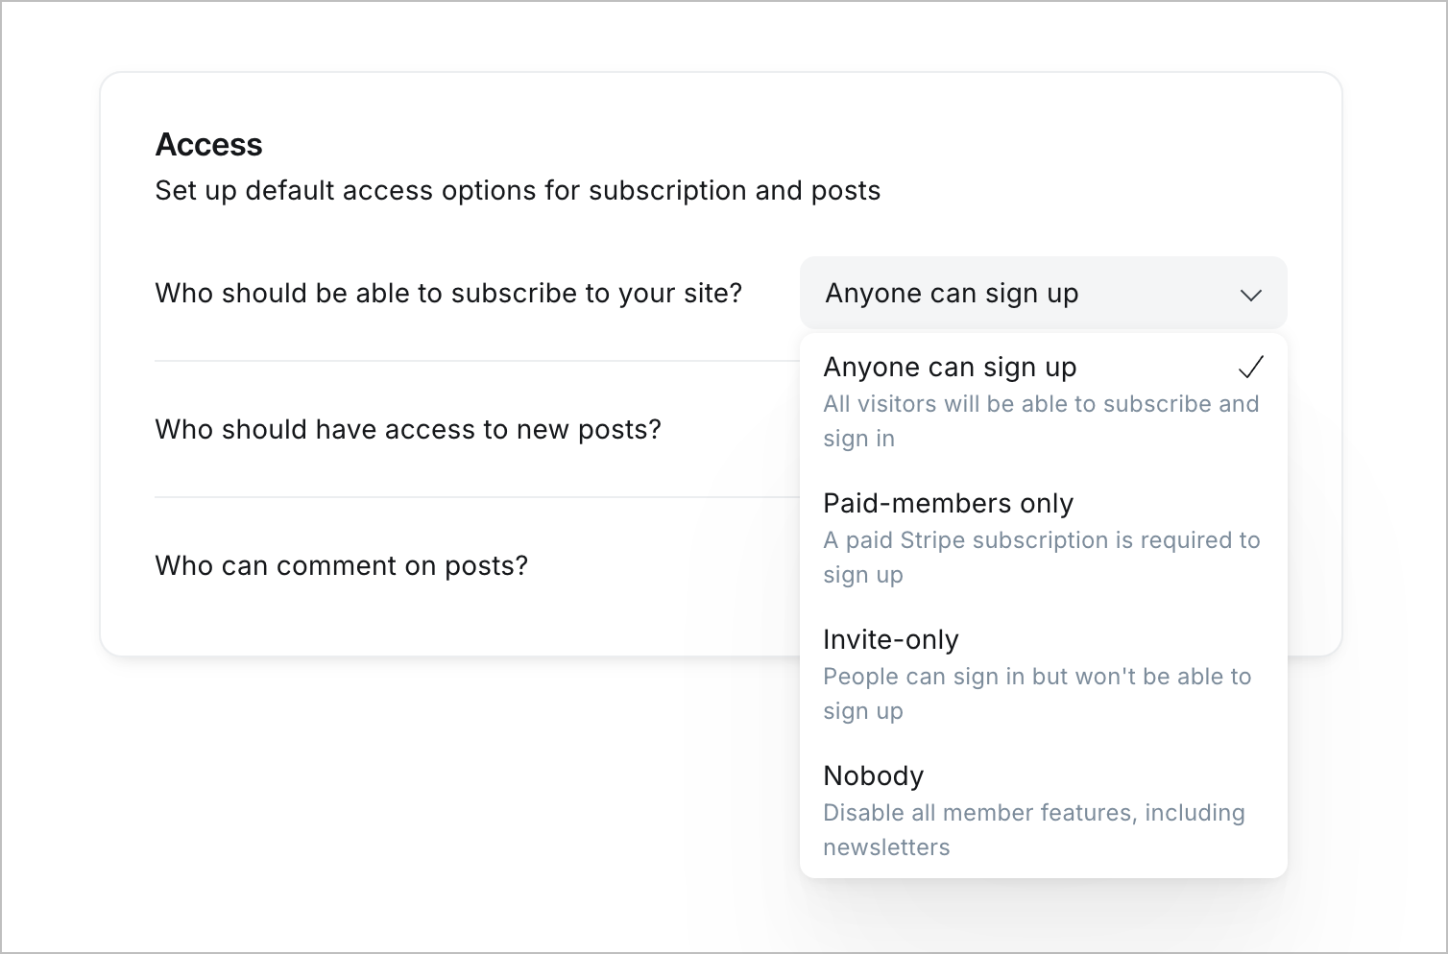Image resolution: width=1448 pixels, height=954 pixels.
Task: Click 'People can sign in but' description text
Action: click(x=1037, y=677)
